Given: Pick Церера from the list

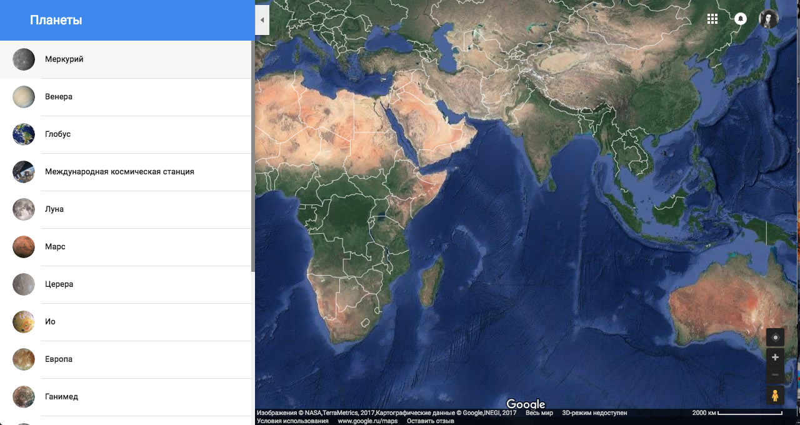Looking at the screenshot, I should [x=59, y=284].
